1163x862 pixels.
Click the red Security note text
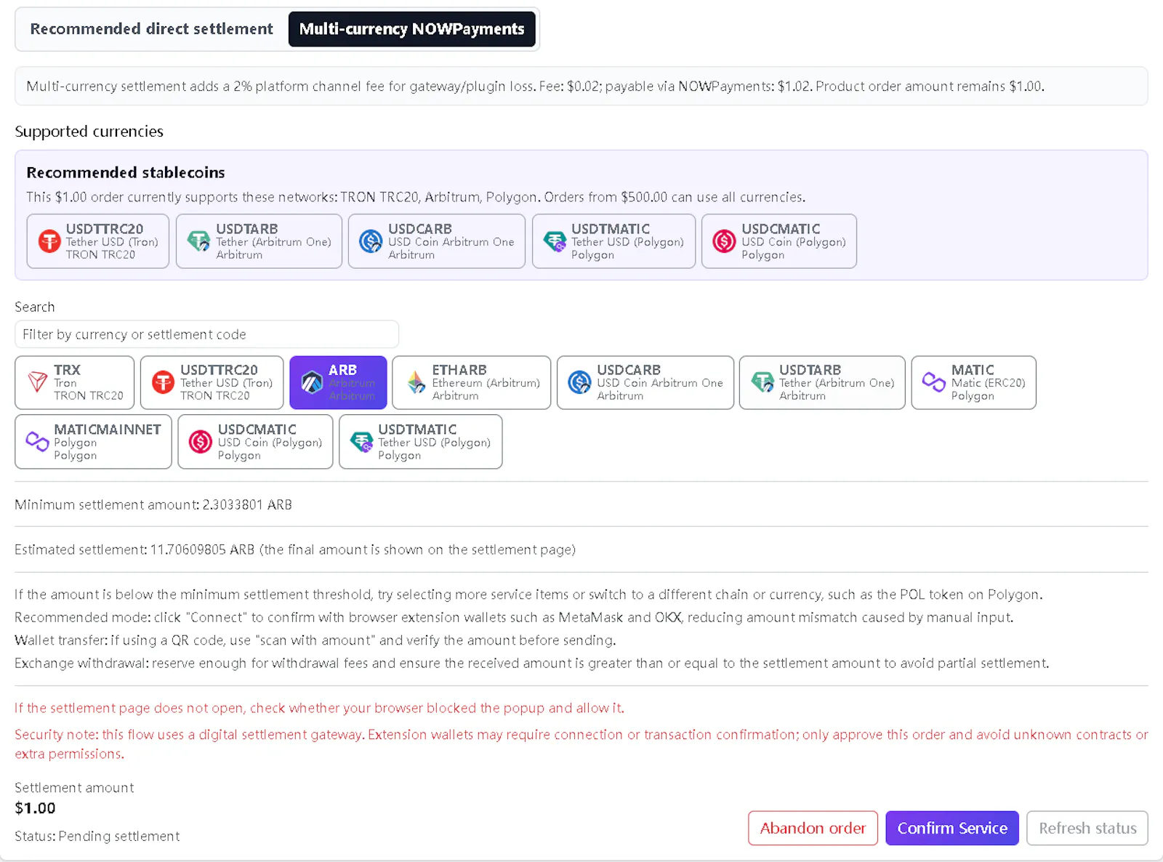[x=581, y=744]
